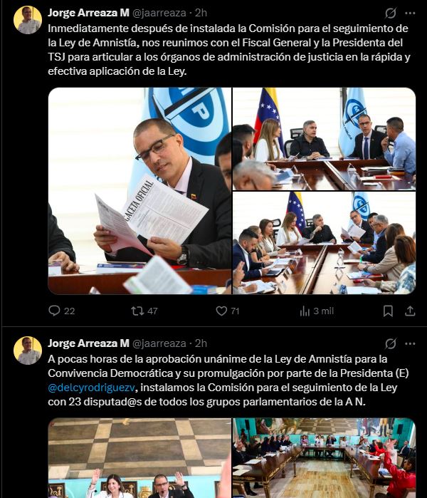Open Grok explain icon on first tweet

(x=391, y=13)
